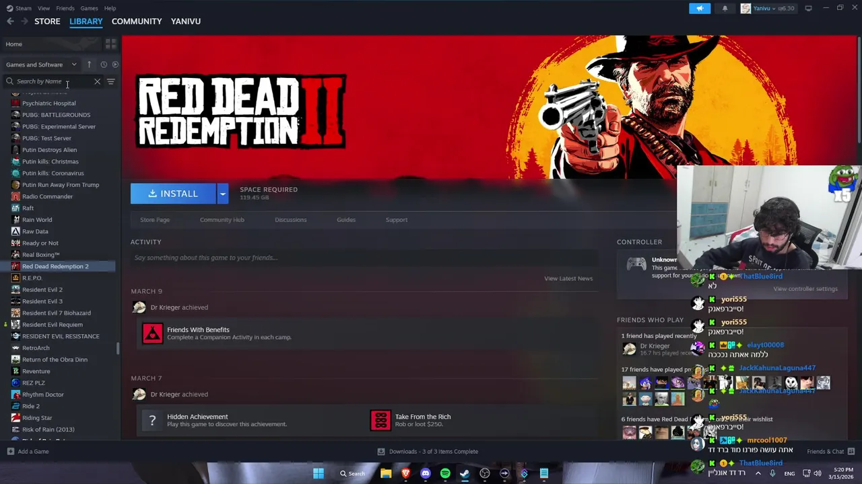
Task: Open advanced filter options icon
Action: (x=110, y=81)
